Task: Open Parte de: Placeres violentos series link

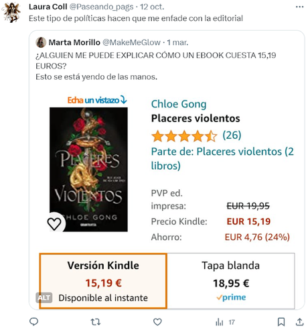Action: tap(222, 158)
